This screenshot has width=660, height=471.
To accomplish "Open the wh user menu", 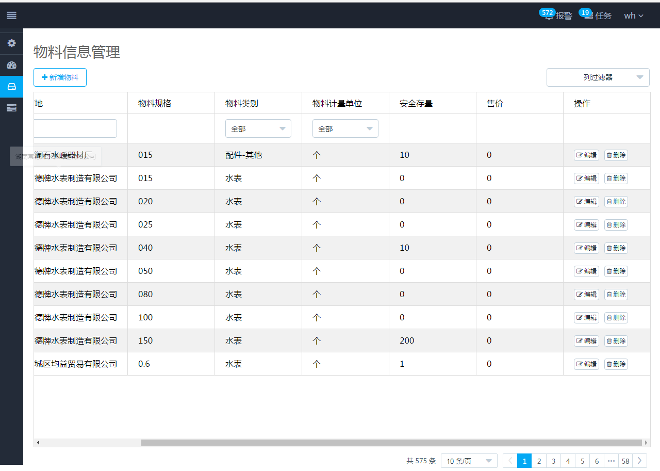I will [x=633, y=15].
